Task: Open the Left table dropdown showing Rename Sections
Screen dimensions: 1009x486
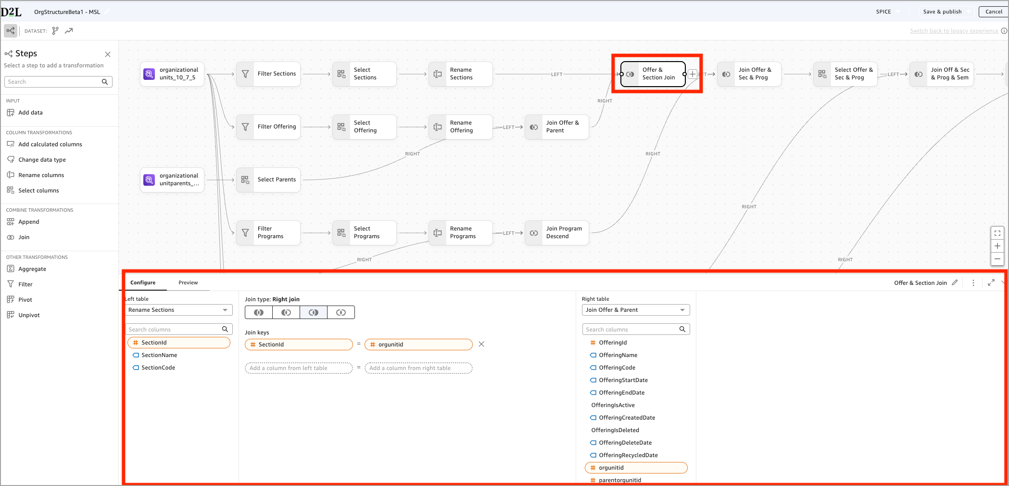Action: pos(178,310)
